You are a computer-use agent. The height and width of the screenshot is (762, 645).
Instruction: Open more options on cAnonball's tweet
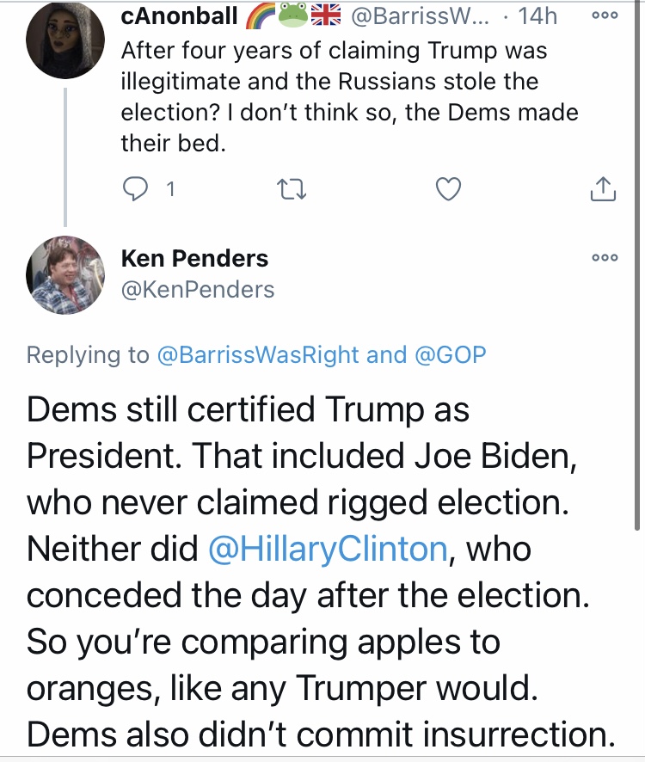click(605, 15)
